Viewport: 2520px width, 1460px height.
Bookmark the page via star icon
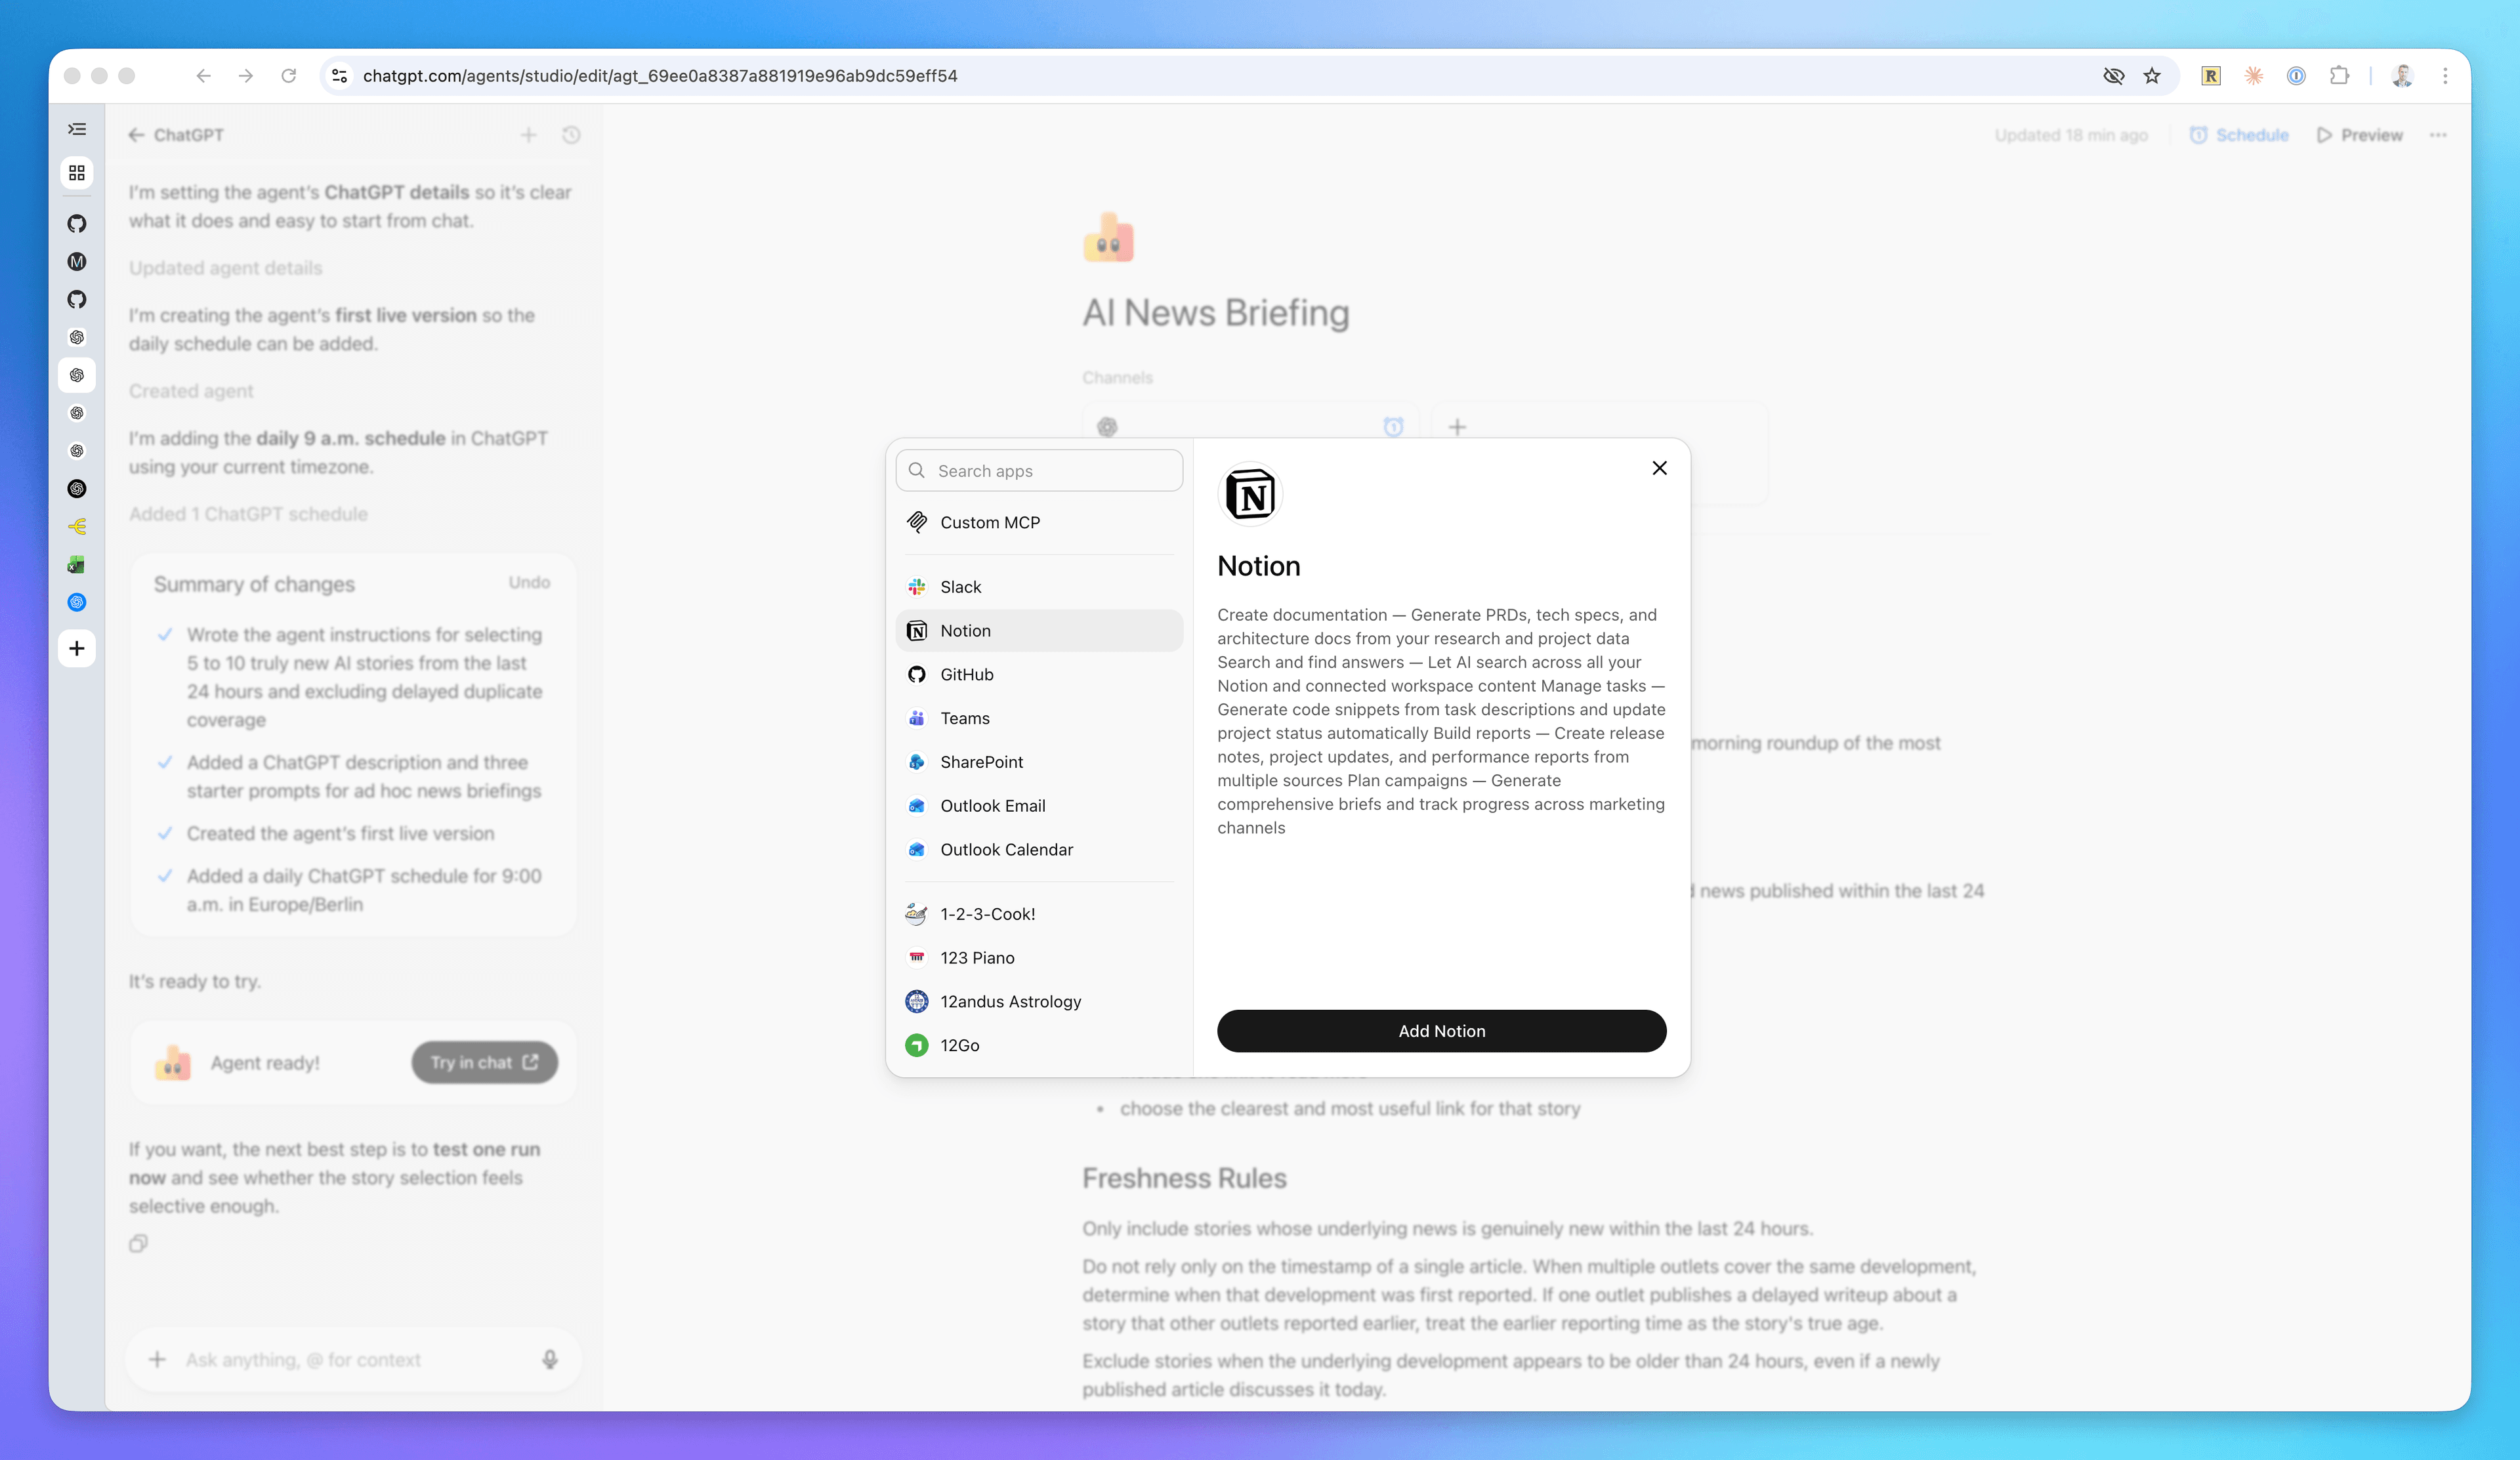[x=2152, y=75]
